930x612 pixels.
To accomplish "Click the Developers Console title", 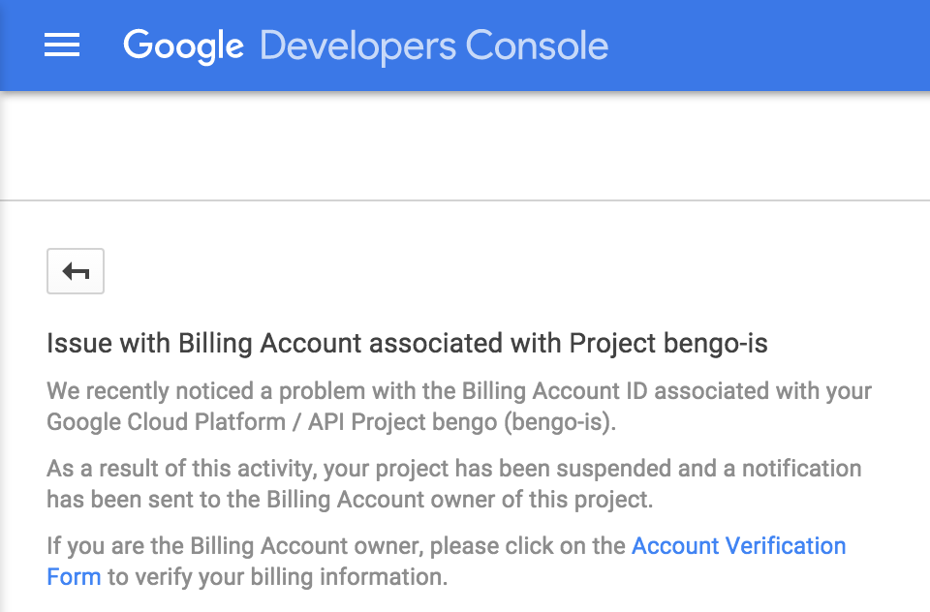I will (x=434, y=46).
